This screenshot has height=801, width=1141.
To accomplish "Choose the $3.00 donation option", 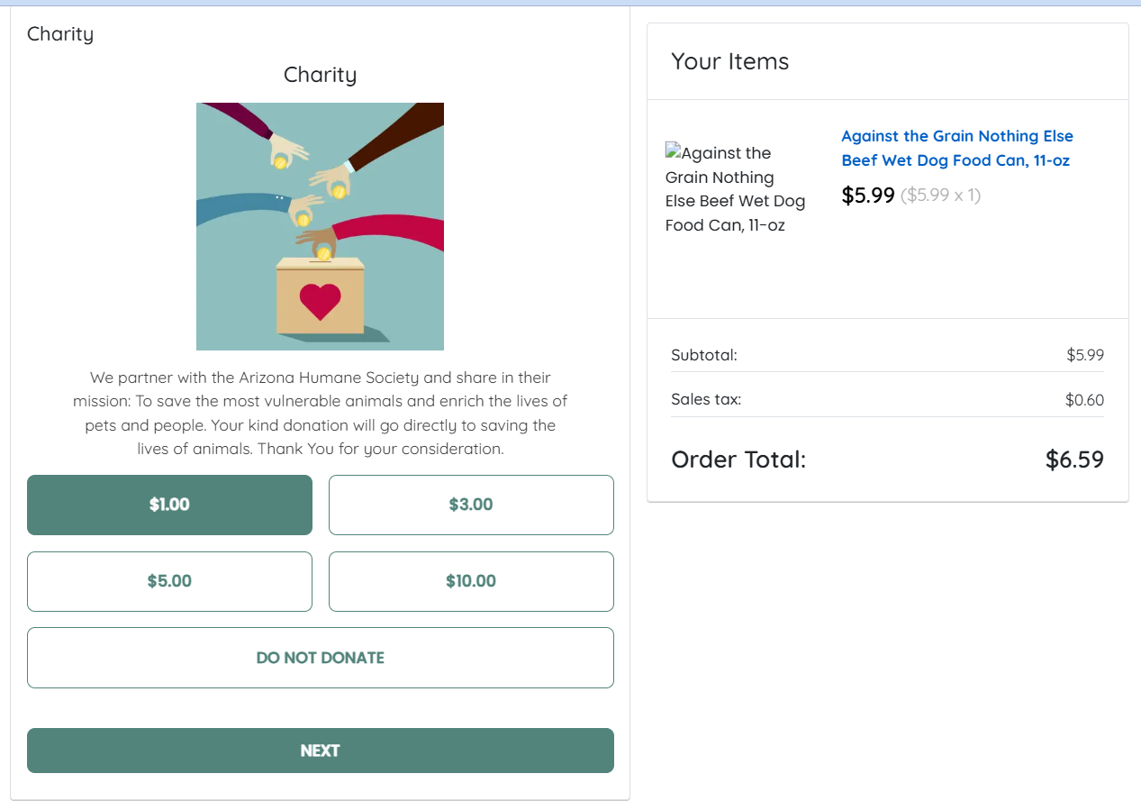I will [471, 505].
